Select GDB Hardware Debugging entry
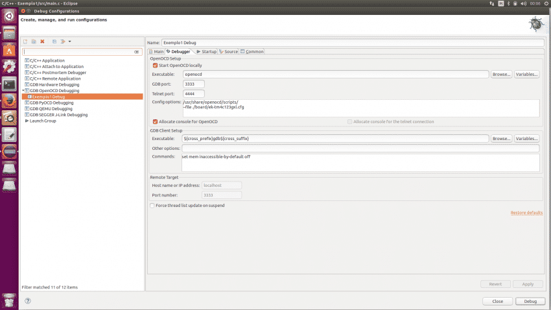551x310 pixels. pyautogui.click(x=54, y=84)
